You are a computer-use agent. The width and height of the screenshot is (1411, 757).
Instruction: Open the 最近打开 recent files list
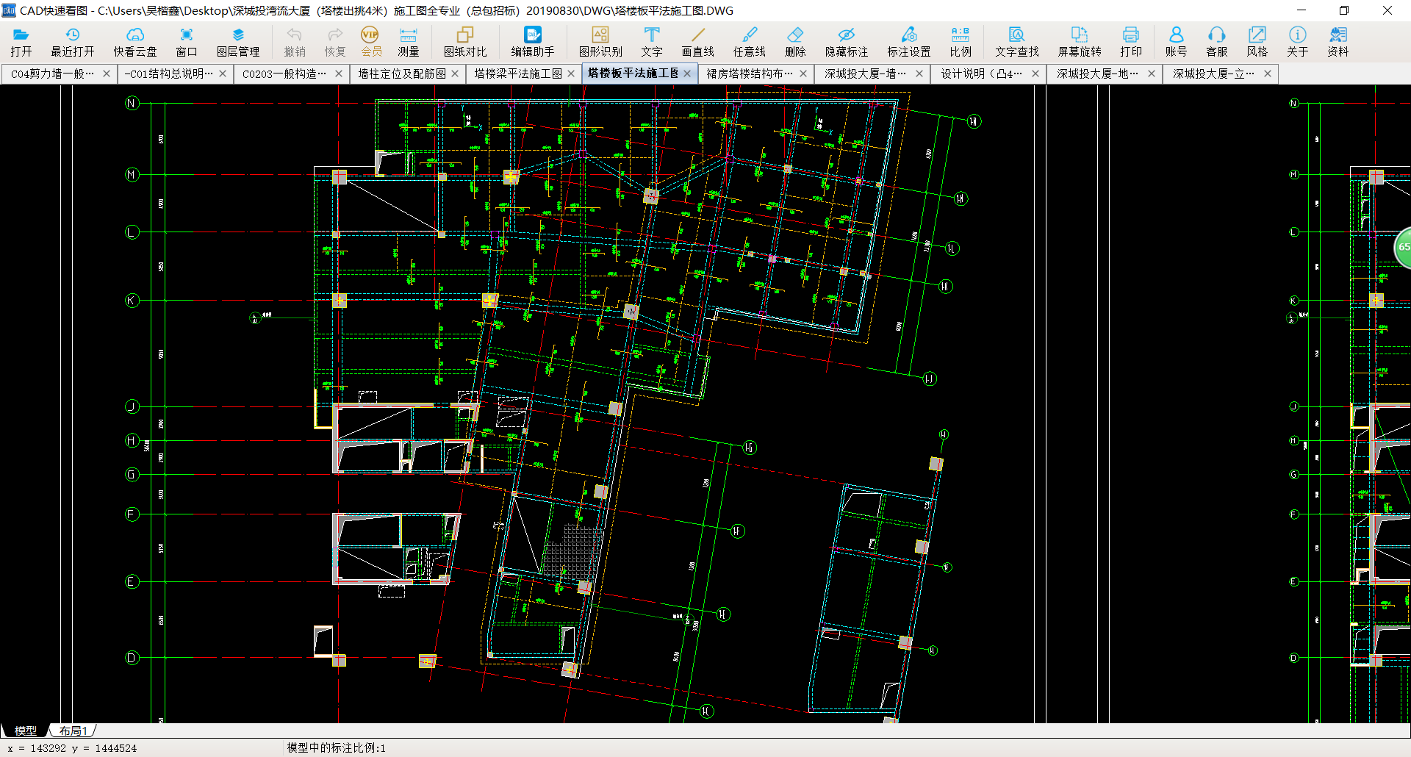[x=72, y=42]
